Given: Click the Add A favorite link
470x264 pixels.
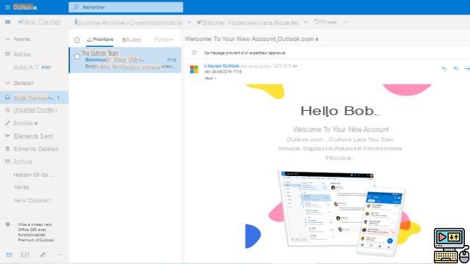Looking at the screenshot, I should click(x=32, y=67).
